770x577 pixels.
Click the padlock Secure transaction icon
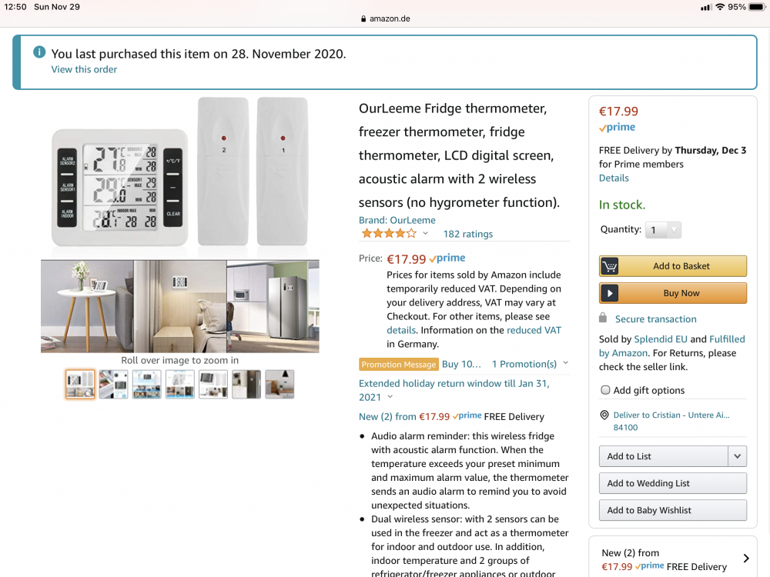(603, 319)
